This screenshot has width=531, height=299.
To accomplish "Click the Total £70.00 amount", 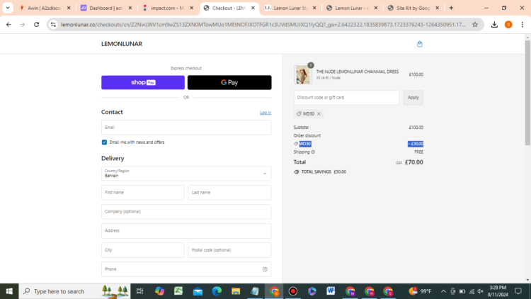I will pyautogui.click(x=414, y=162).
